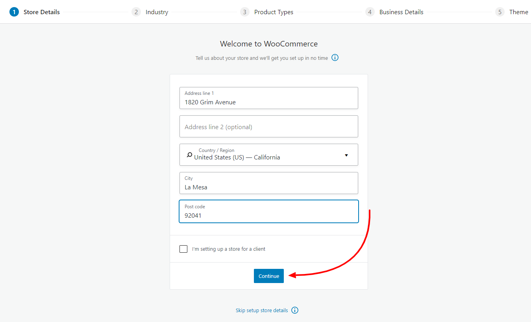Click the step 3 circle number badge
The height and width of the screenshot is (322, 531).
click(245, 12)
